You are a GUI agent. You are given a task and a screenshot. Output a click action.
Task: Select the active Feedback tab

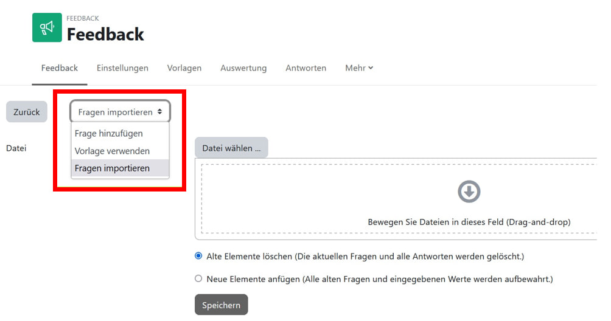pos(60,68)
